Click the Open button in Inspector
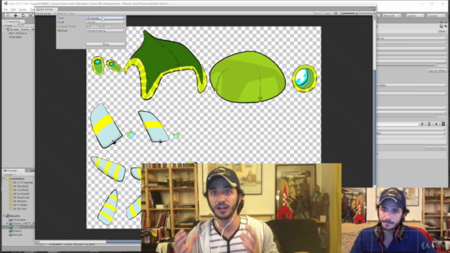This screenshot has width=450, height=253. tap(442, 31)
